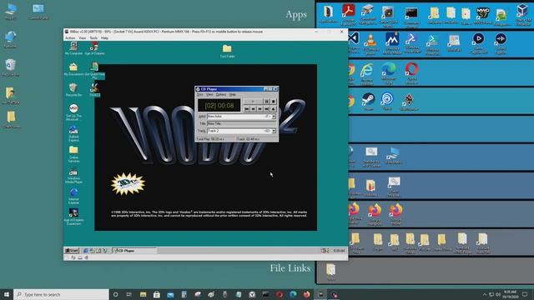Select the Opera Browser desktop shortcut
534x300 pixels.
(411, 73)
